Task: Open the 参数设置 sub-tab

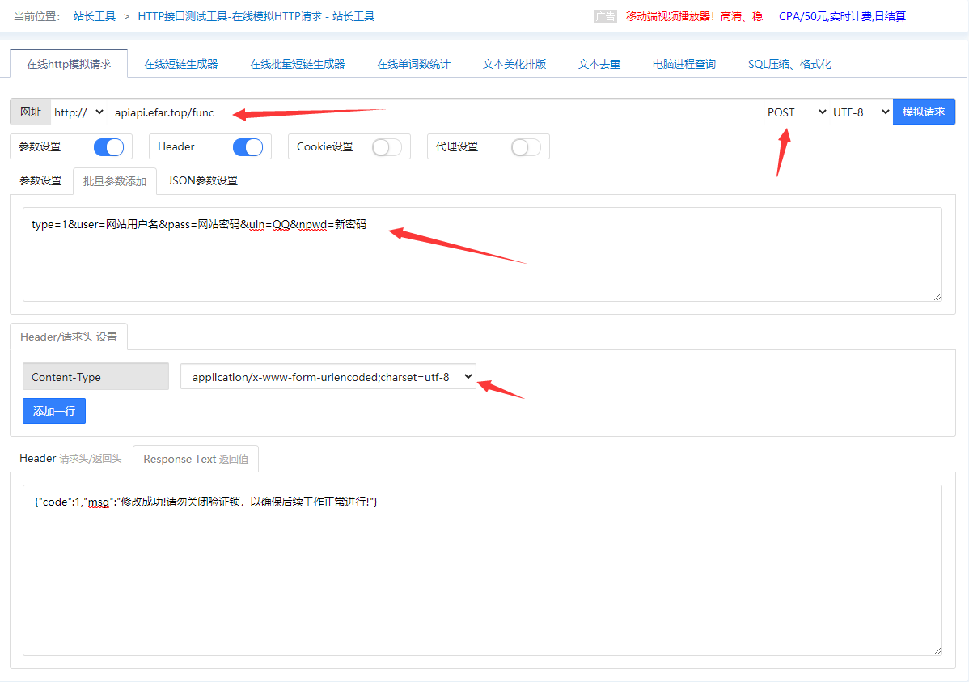Action: click(40, 180)
